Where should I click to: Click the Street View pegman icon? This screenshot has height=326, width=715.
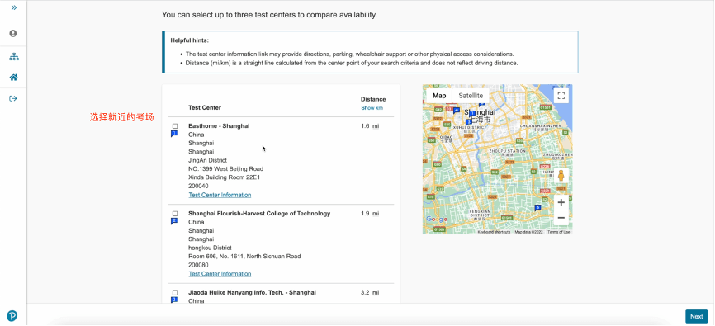(561, 176)
